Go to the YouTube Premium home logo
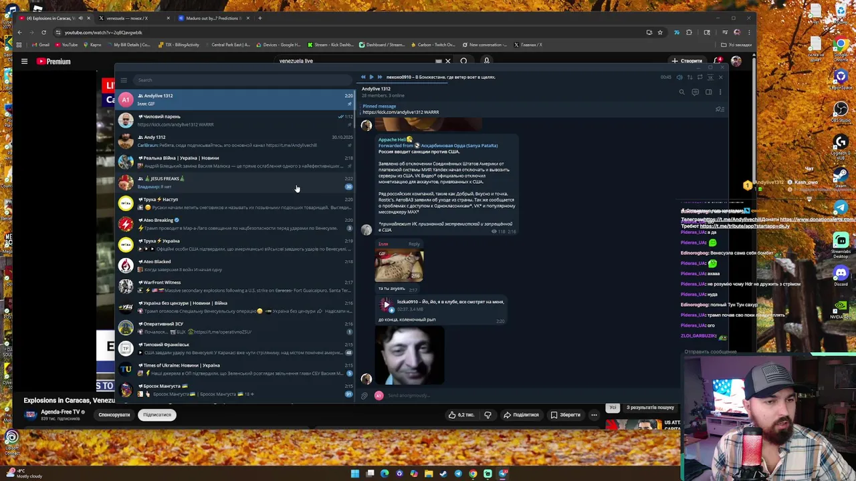This screenshot has height=481, width=856. point(53,61)
